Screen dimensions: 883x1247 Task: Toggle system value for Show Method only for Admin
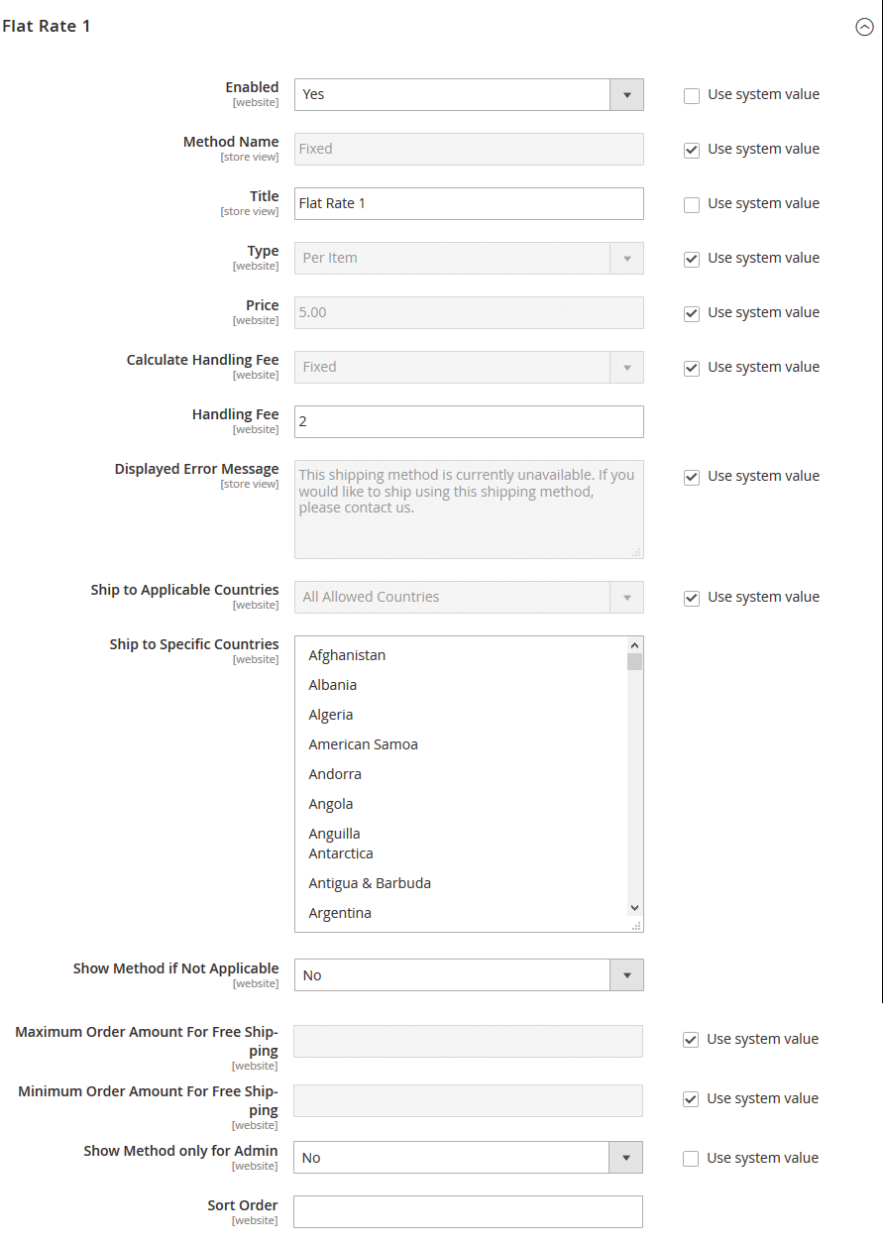click(x=691, y=1159)
